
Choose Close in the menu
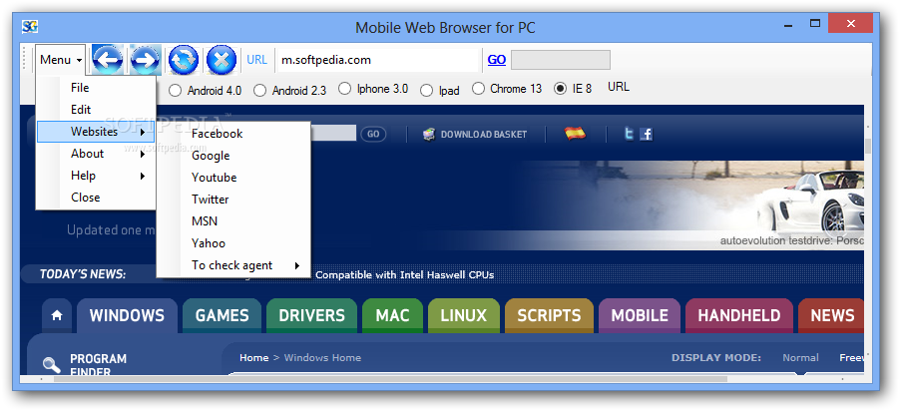click(x=96, y=198)
